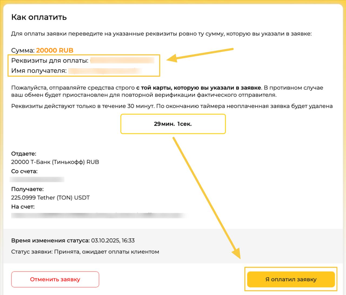The image size is (346, 295).
Task: Click the blurred source account number
Action: click(37, 179)
